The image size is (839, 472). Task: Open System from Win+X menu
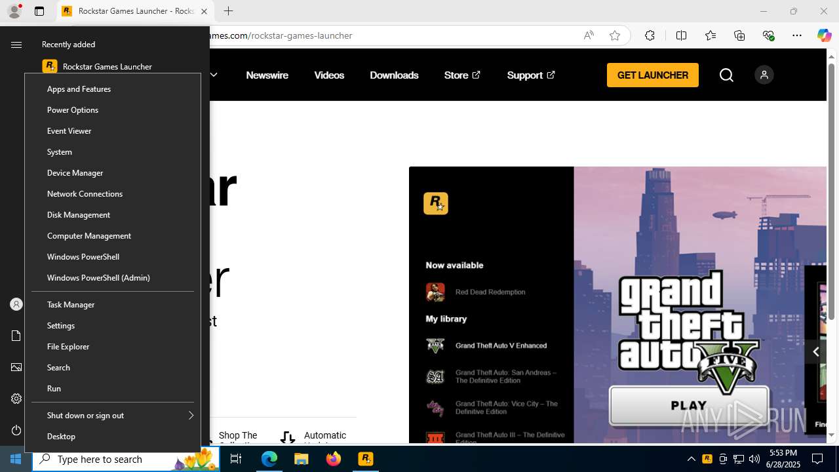pyautogui.click(x=113, y=151)
